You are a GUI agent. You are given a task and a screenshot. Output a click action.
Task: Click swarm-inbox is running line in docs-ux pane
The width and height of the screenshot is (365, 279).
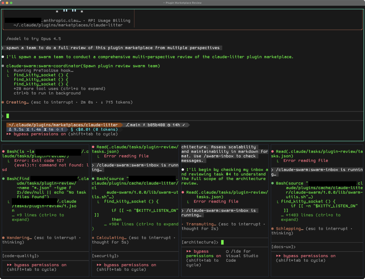(317, 172)
